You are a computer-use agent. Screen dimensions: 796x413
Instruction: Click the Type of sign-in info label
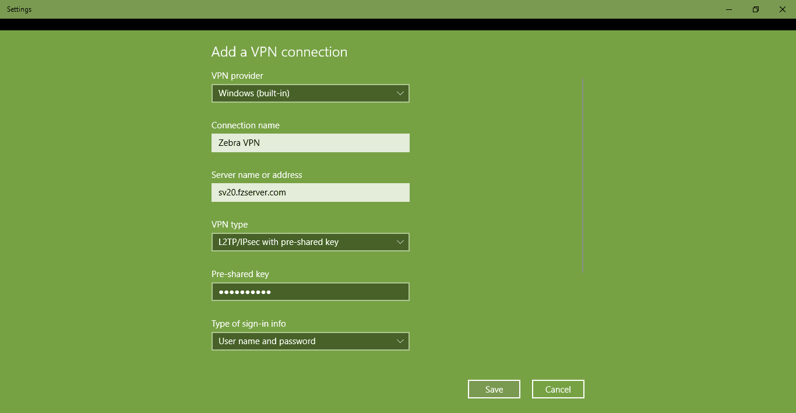point(248,324)
